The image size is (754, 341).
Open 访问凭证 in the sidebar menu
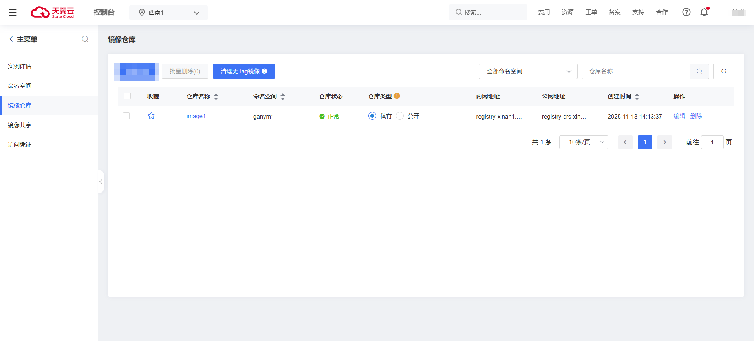coord(20,145)
